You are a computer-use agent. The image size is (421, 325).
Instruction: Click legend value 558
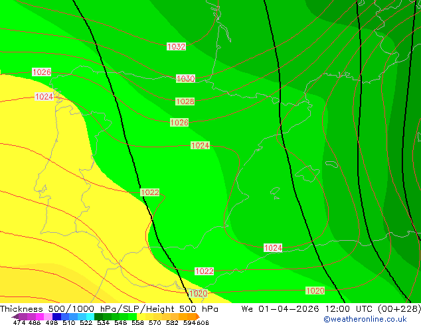137,322
